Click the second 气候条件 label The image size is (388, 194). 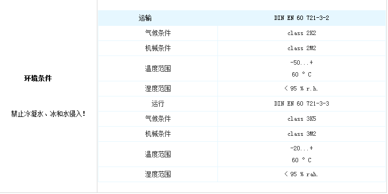click(158, 119)
